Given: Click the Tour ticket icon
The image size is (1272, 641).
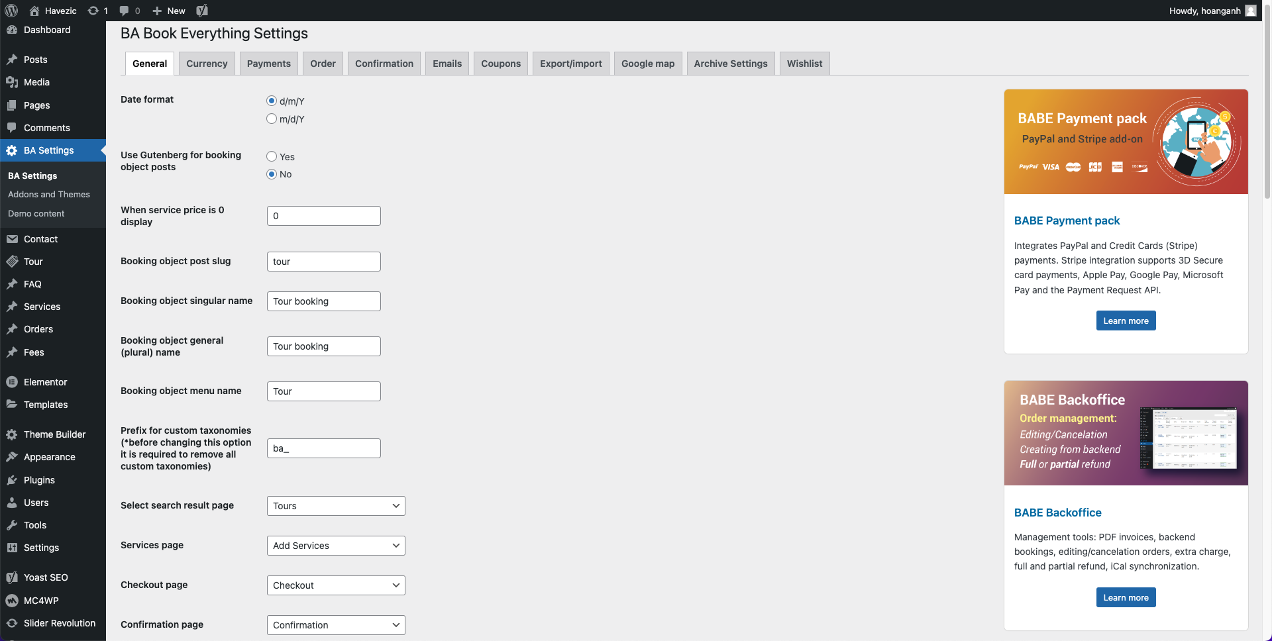Looking at the screenshot, I should coord(12,262).
